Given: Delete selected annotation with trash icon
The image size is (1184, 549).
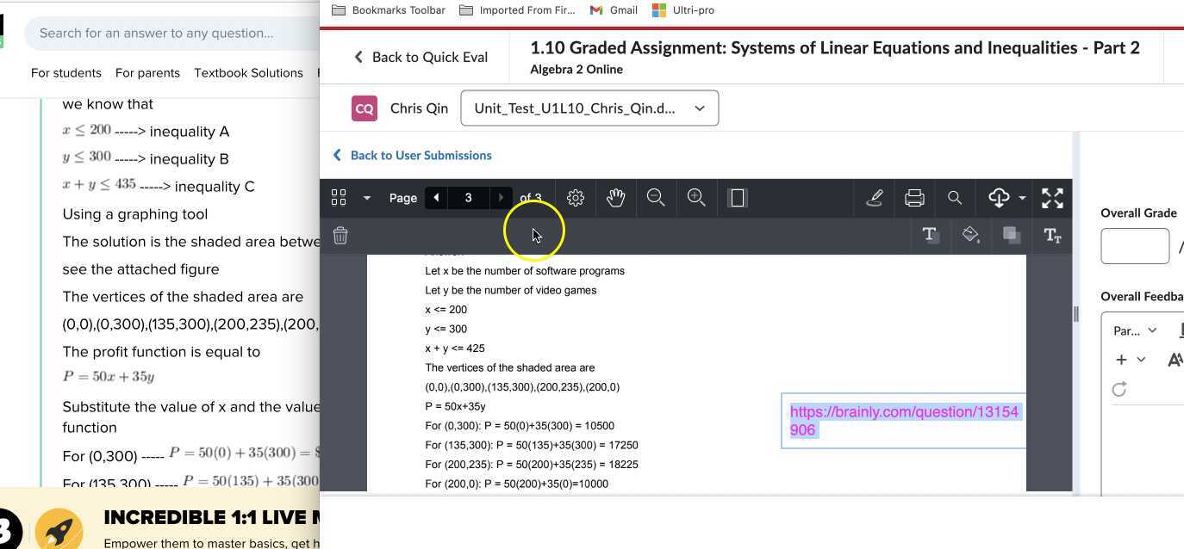Looking at the screenshot, I should coord(340,236).
